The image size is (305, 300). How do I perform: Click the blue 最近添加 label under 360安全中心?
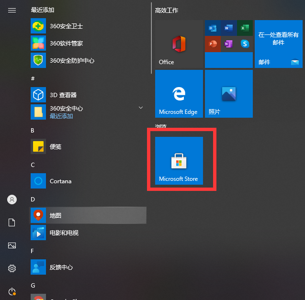coord(61,116)
